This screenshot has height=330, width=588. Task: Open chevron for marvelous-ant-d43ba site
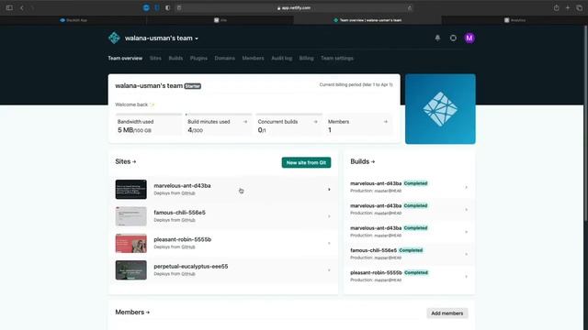coord(329,190)
